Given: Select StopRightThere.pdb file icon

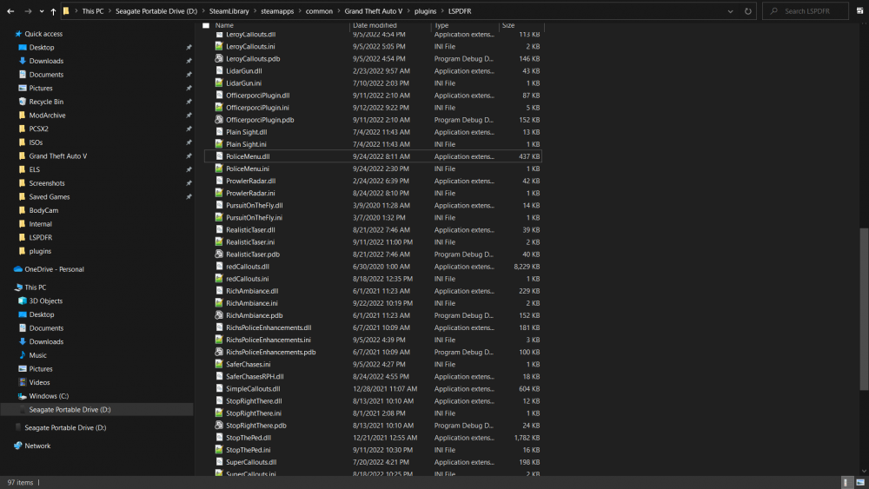Looking at the screenshot, I should tap(219, 426).
